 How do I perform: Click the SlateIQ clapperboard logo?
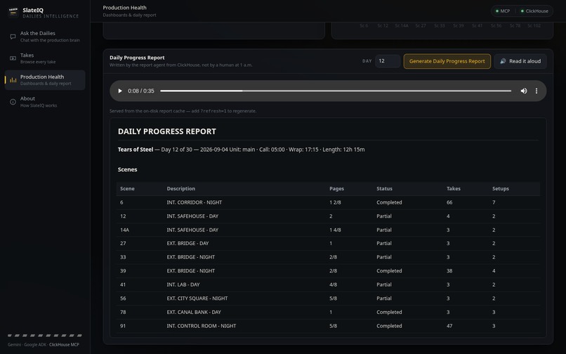click(13, 12)
